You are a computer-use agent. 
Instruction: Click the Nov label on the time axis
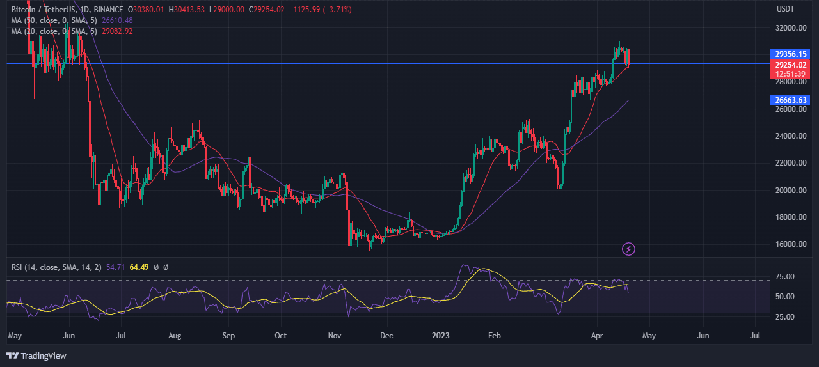click(x=335, y=335)
